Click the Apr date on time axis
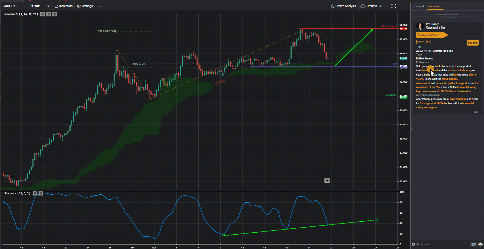 [x=154, y=248]
